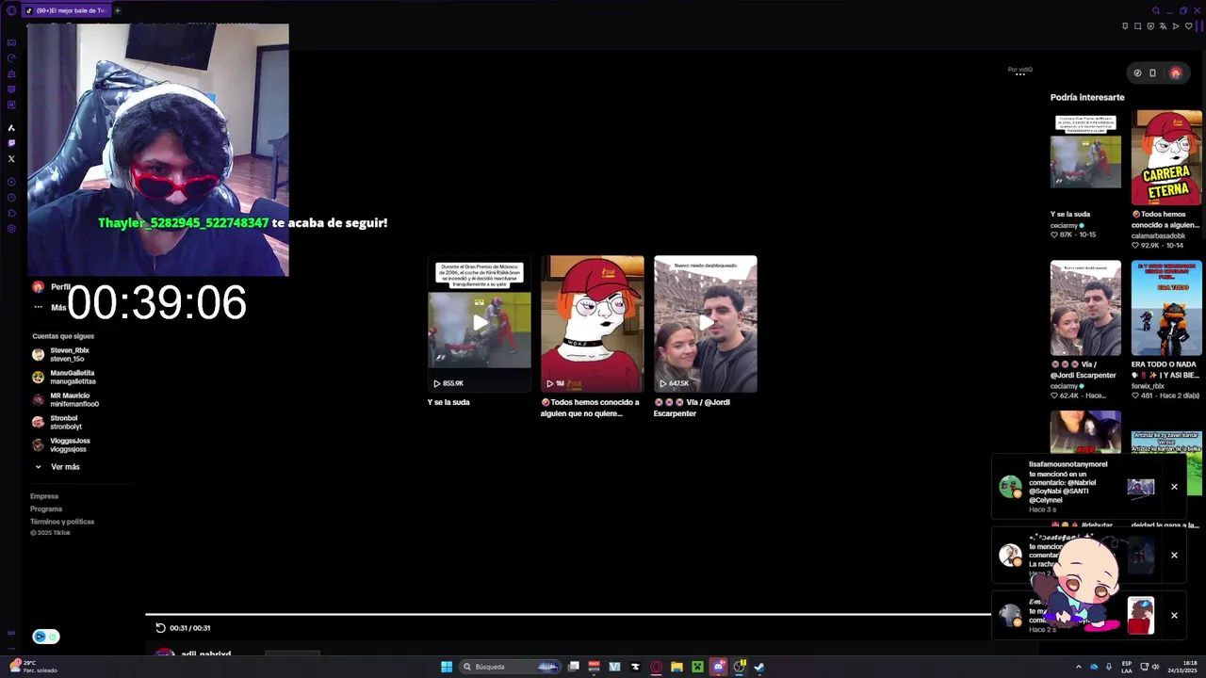Open suggested 'Y se la suda' by caciarmy

[x=1085, y=157]
